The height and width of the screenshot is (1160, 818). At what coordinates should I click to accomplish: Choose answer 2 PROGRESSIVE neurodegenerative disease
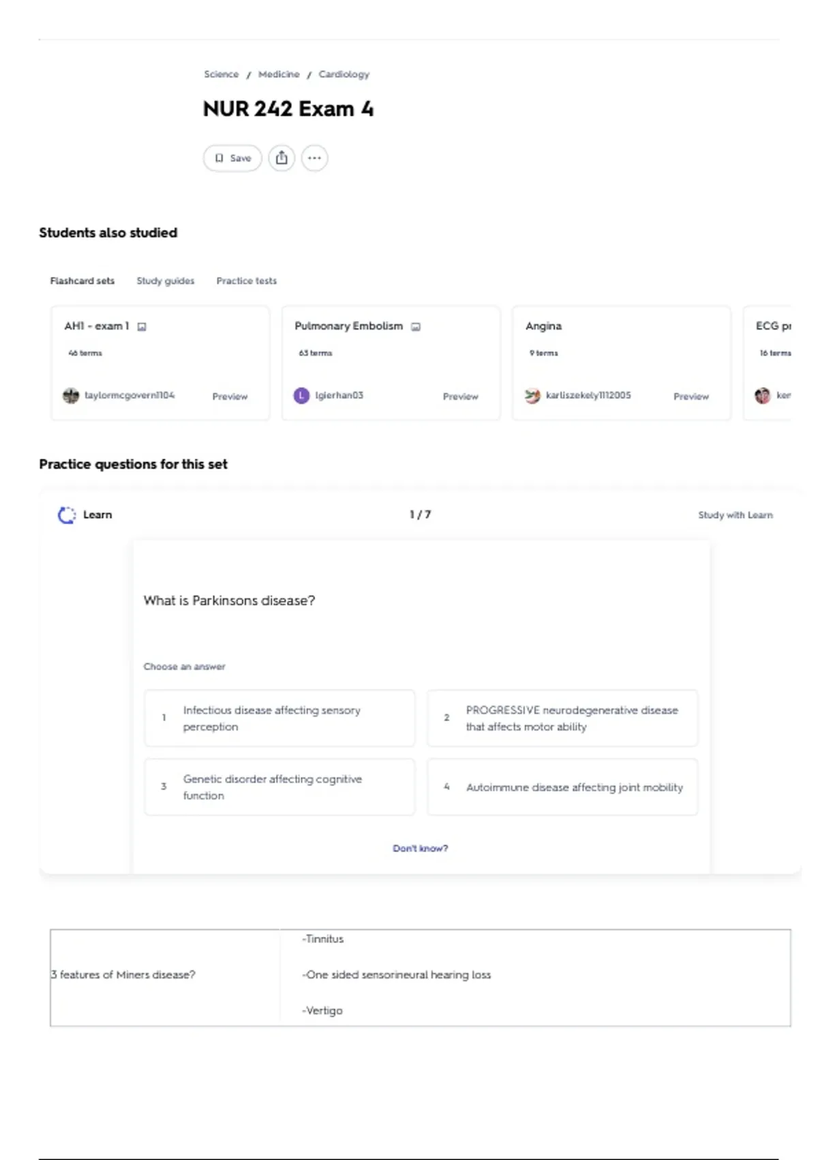tap(562, 719)
